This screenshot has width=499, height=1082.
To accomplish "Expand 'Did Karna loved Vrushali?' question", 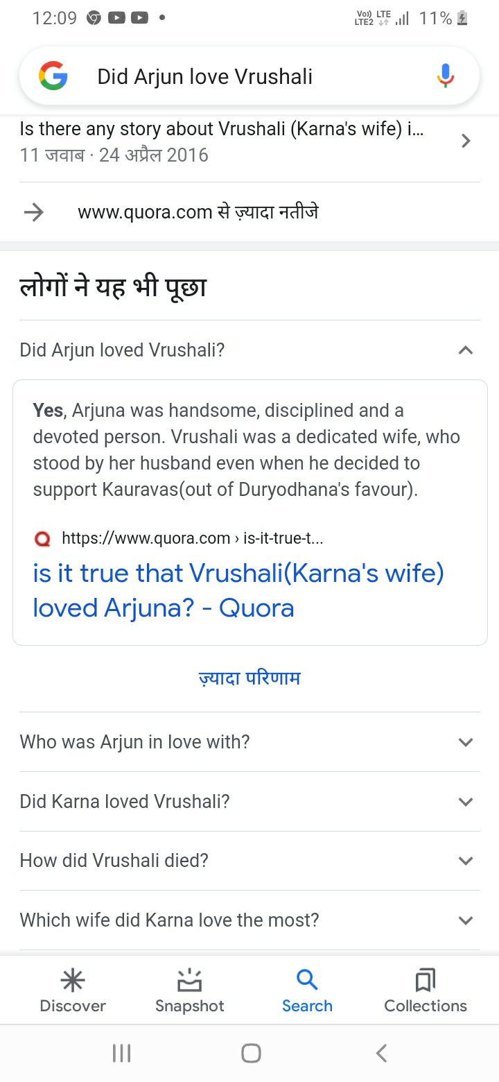I will coord(466,802).
